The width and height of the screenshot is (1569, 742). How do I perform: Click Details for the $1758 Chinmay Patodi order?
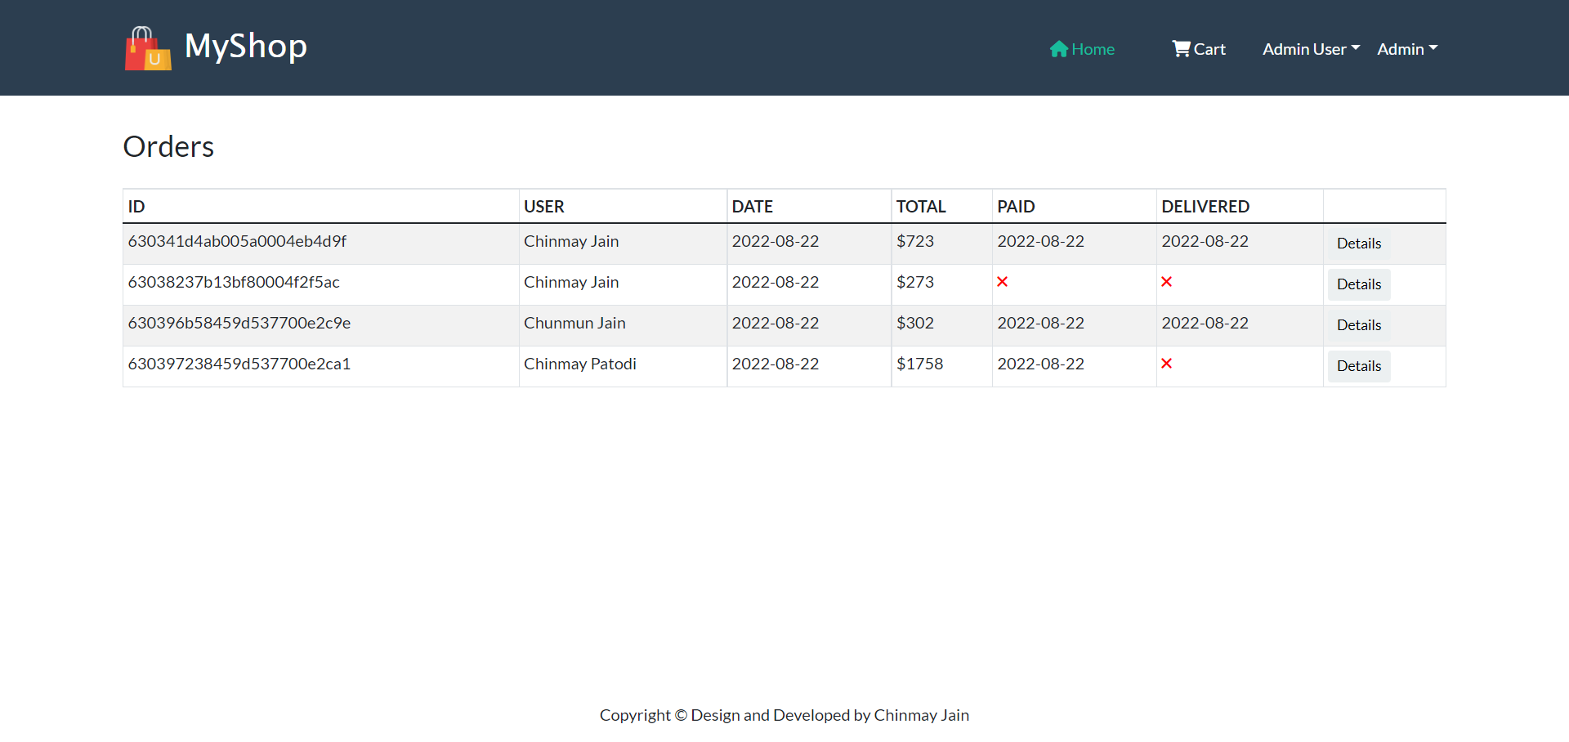click(1358, 366)
